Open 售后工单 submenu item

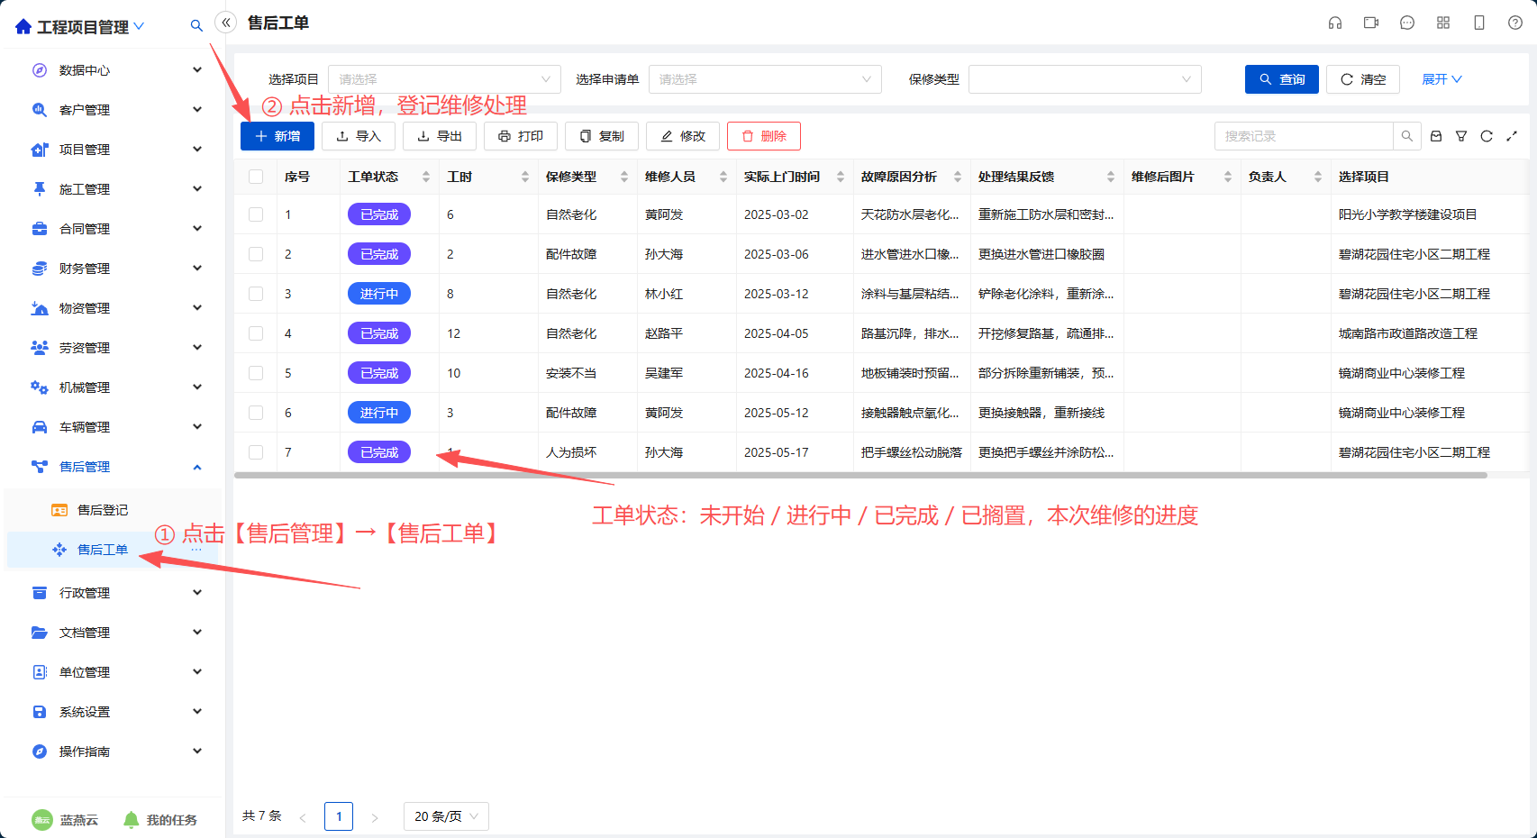click(x=113, y=550)
